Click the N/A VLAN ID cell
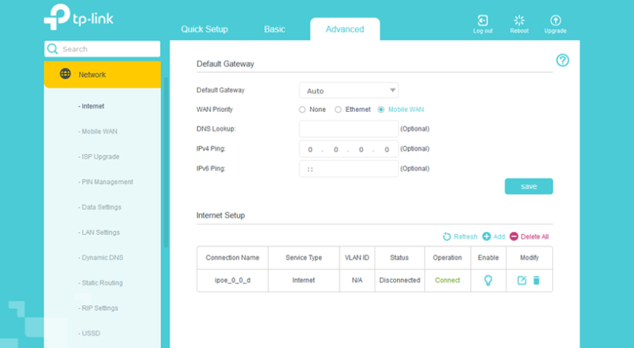634x348 pixels. (357, 280)
